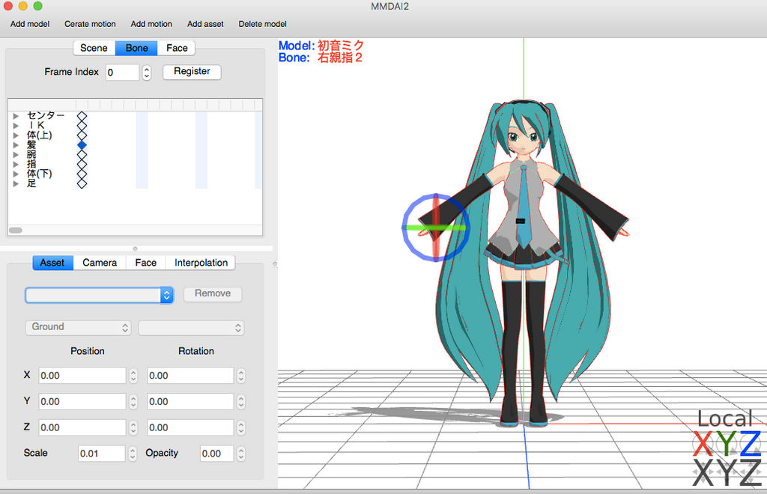Click the timeline frame ruler header
This screenshot has height=494, width=767.
pyautogui.click(x=135, y=105)
